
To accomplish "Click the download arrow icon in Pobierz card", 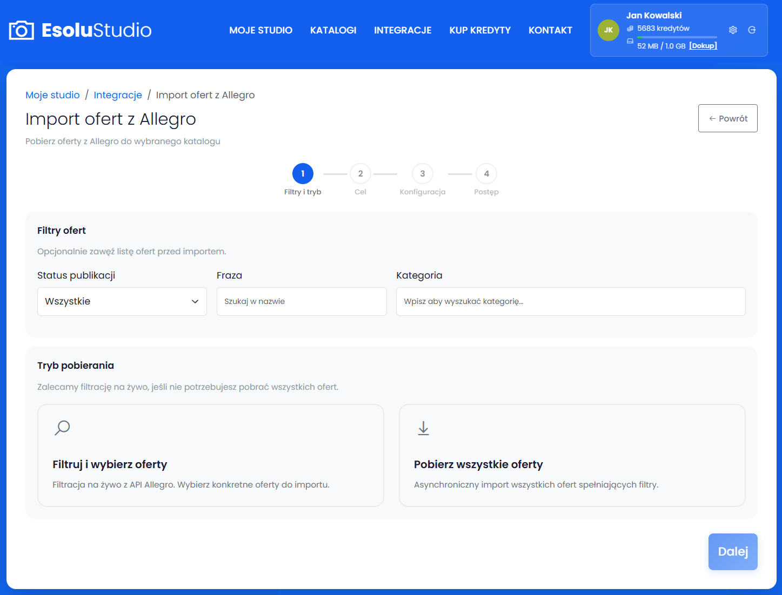I will tap(424, 428).
